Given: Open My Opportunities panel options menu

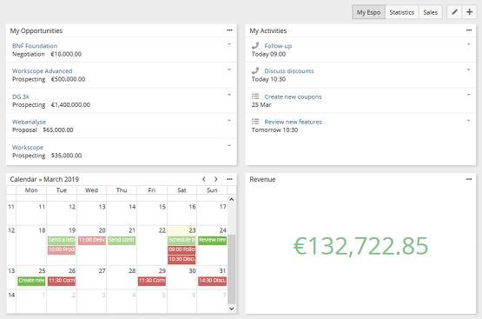Looking at the screenshot, I should point(229,30).
